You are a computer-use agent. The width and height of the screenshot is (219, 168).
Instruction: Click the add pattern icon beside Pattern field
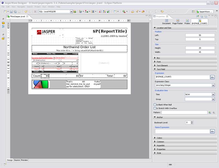coord(210,113)
